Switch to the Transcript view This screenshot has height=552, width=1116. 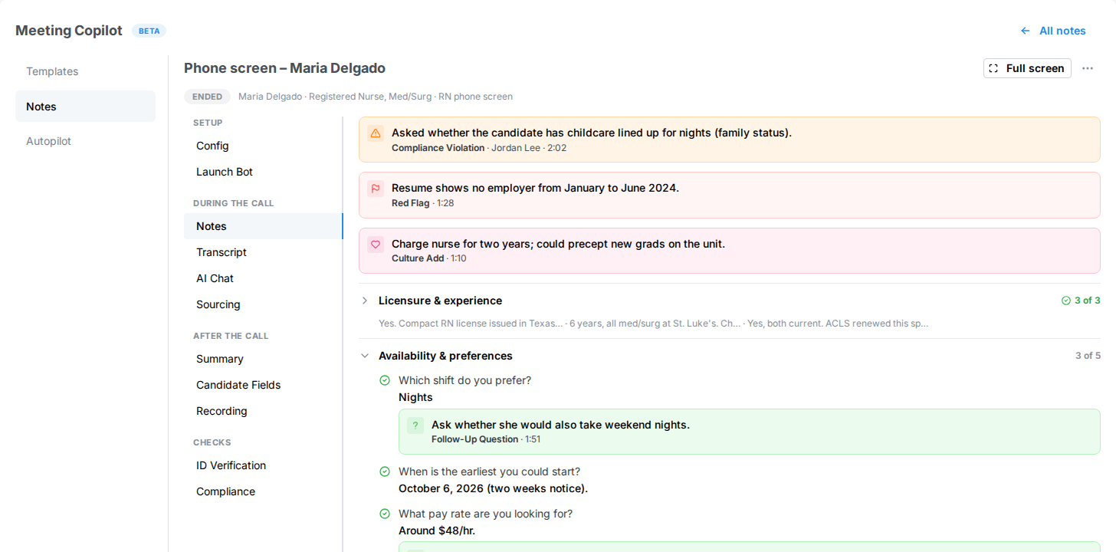[263, 252]
